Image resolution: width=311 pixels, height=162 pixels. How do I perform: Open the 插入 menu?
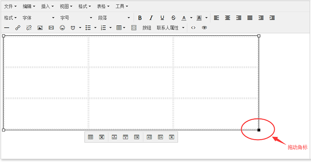point(47,6)
